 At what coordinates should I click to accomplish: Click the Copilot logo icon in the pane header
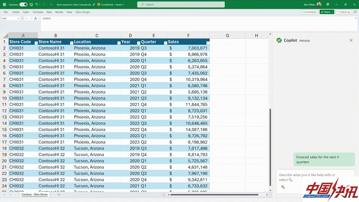point(279,40)
